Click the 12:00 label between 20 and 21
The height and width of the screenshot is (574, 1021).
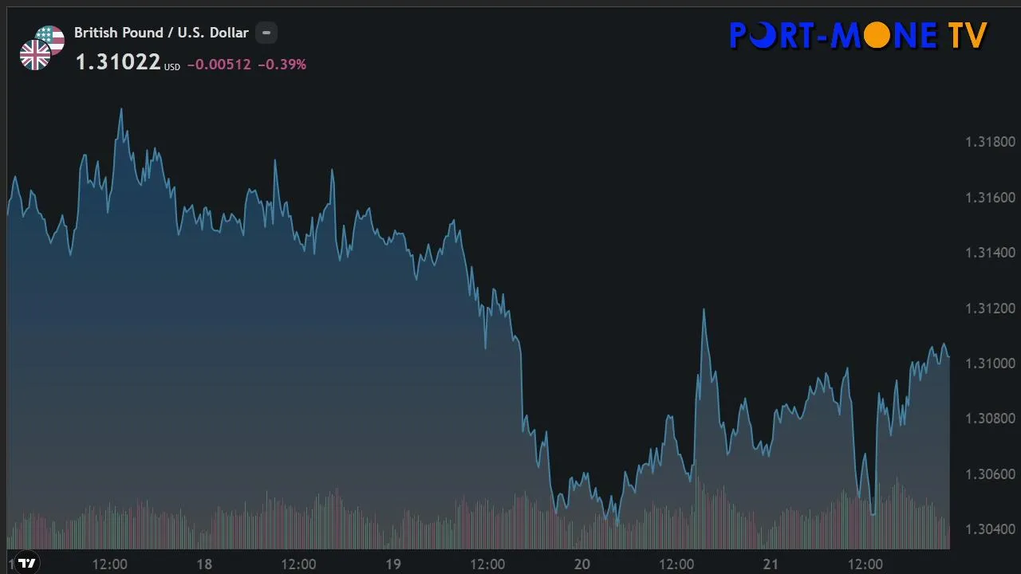(676, 564)
